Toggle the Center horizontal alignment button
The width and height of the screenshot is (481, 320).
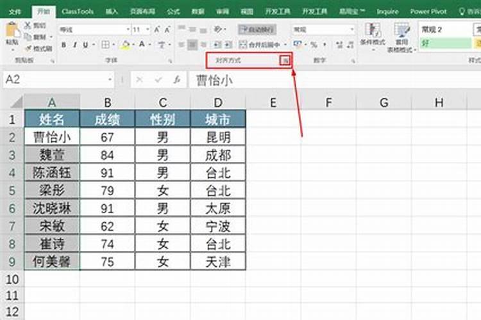(x=192, y=45)
